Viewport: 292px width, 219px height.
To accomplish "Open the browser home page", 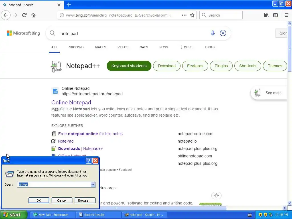I will 33,15.
